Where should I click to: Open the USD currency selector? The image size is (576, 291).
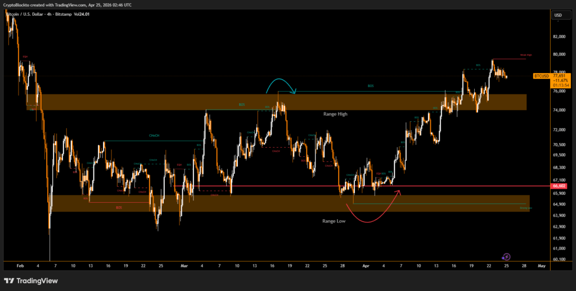click(x=558, y=15)
